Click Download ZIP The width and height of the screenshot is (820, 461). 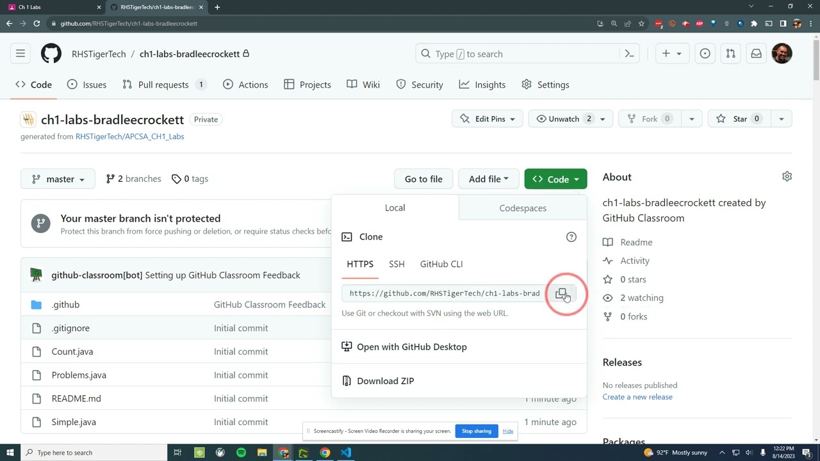click(x=385, y=381)
